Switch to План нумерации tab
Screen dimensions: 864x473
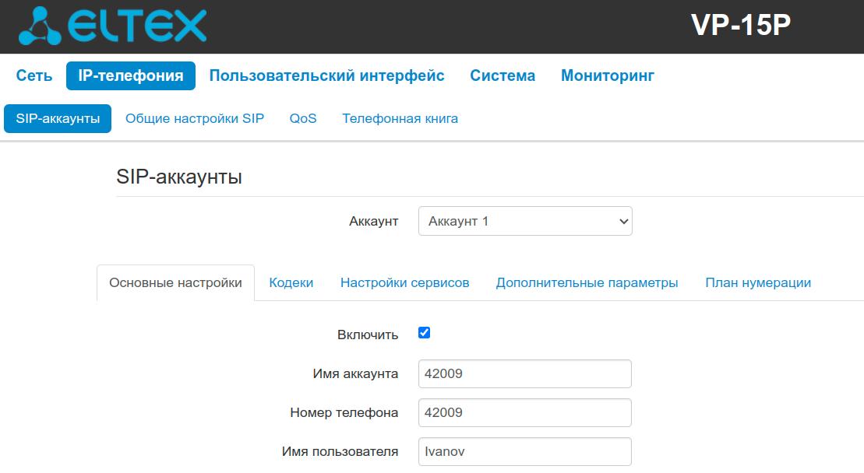point(758,282)
